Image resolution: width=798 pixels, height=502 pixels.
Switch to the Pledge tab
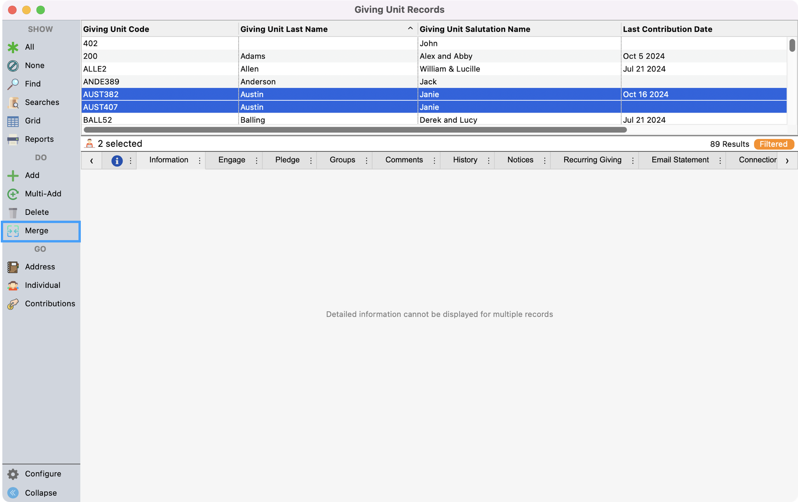click(x=287, y=160)
